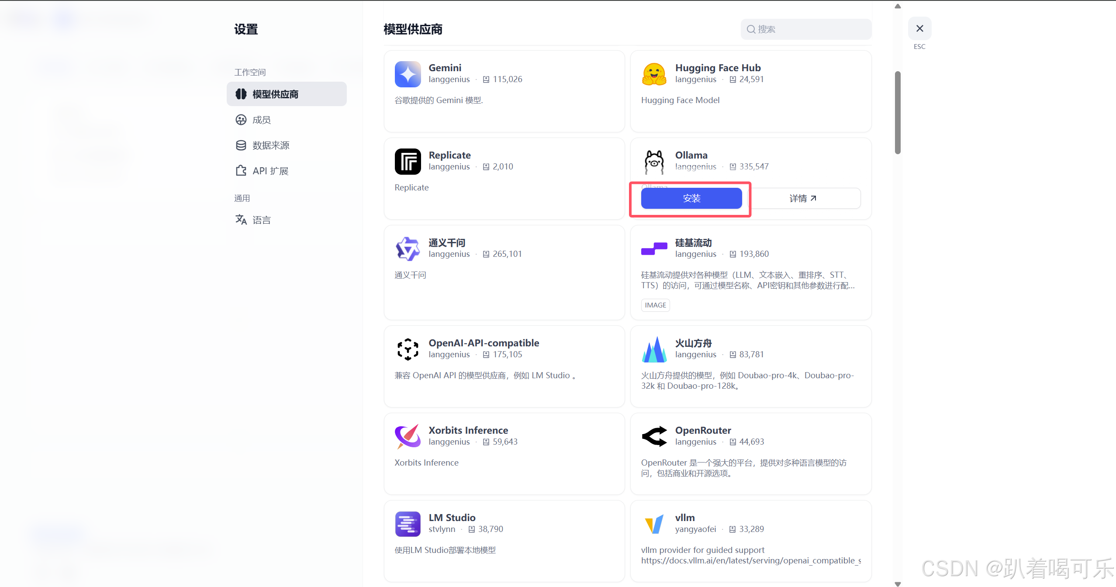Click the Hugging Face Model description

point(680,100)
